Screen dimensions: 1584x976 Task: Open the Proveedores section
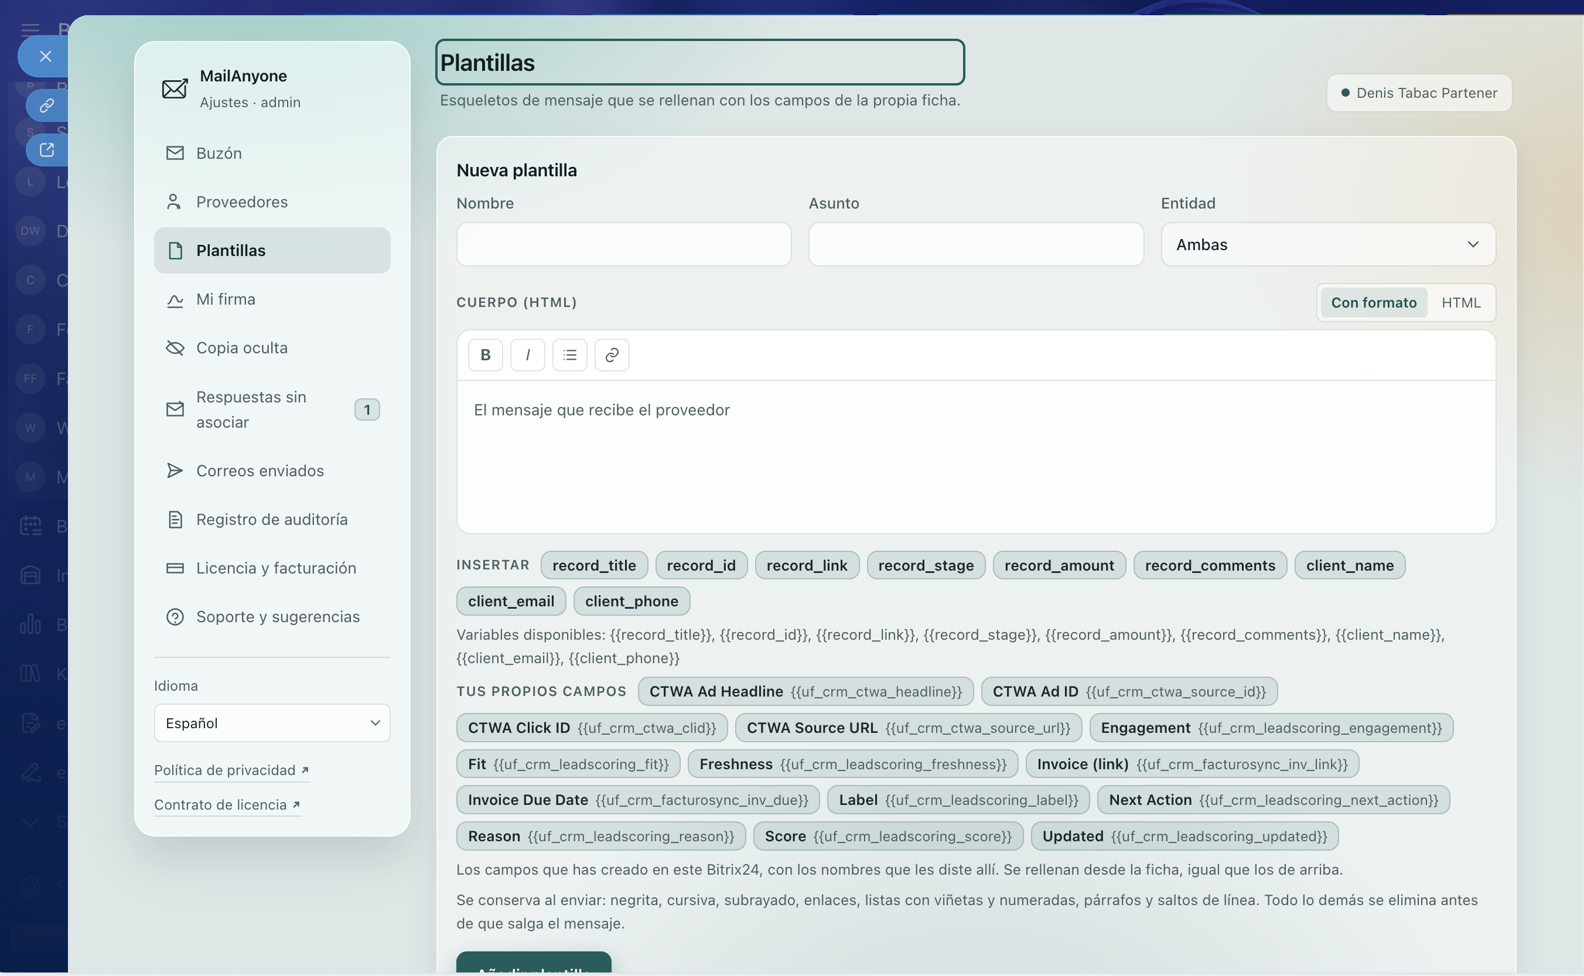272,202
